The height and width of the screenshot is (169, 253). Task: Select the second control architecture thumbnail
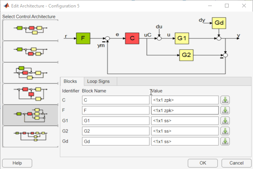click(30, 51)
